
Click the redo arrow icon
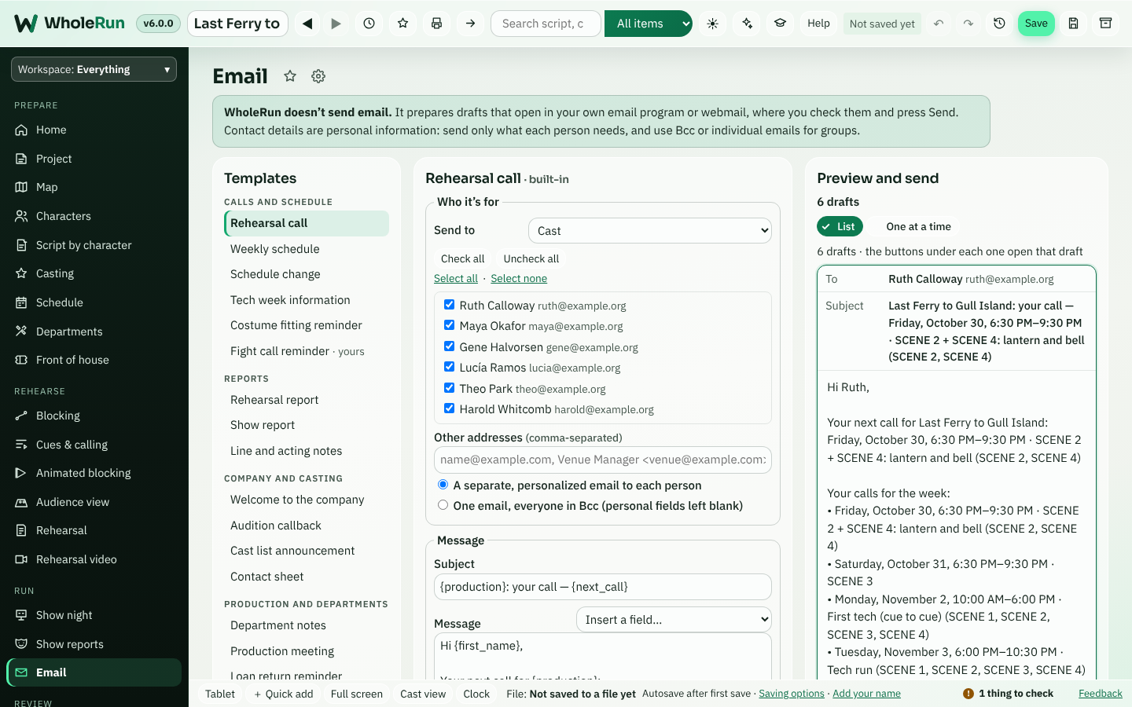click(x=968, y=24)
